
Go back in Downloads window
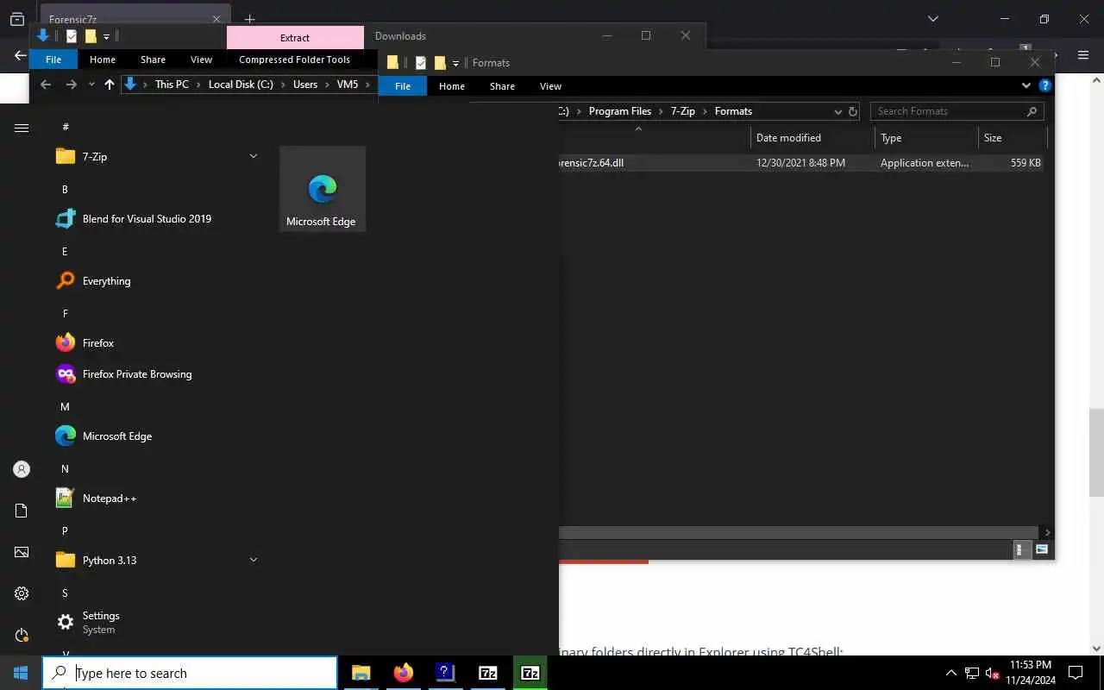click(46, 85)
